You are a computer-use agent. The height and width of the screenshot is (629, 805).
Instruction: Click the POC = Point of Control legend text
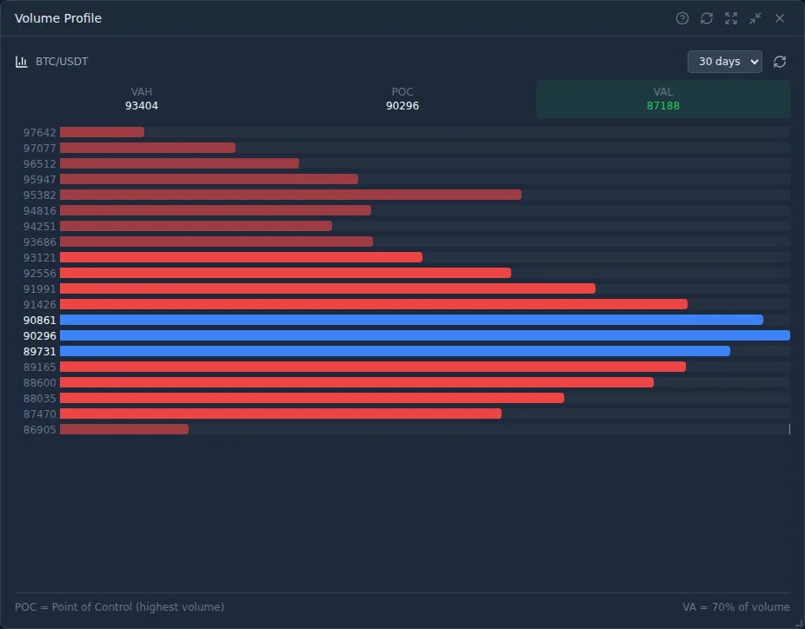click(120, 607)
